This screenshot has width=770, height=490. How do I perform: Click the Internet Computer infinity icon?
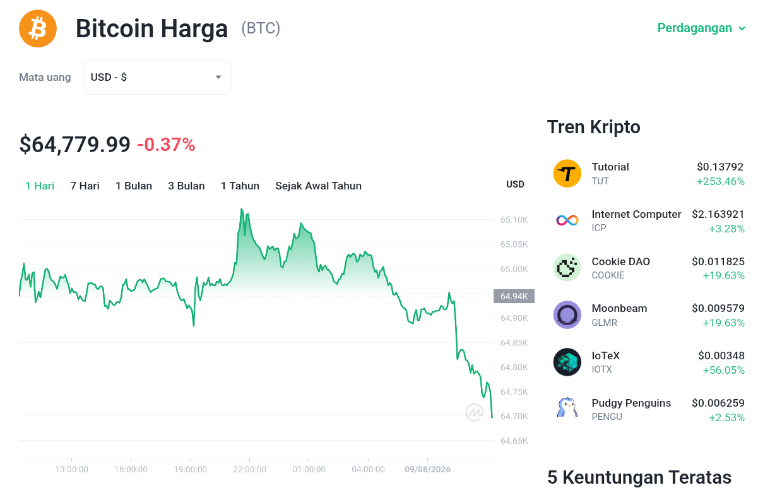coord(567,220)
